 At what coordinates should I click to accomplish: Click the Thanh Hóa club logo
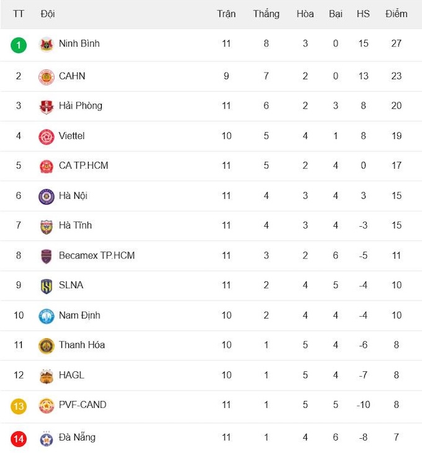tap(47, 346)
